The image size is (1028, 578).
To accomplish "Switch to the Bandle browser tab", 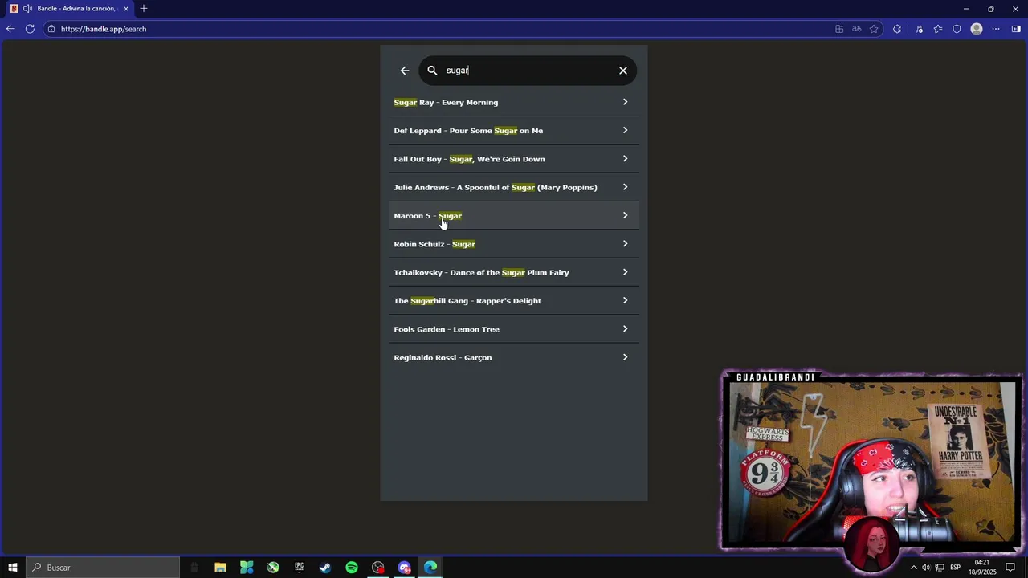I will coord(69,9).
